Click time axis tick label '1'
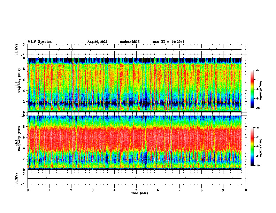 pos(49,190)
